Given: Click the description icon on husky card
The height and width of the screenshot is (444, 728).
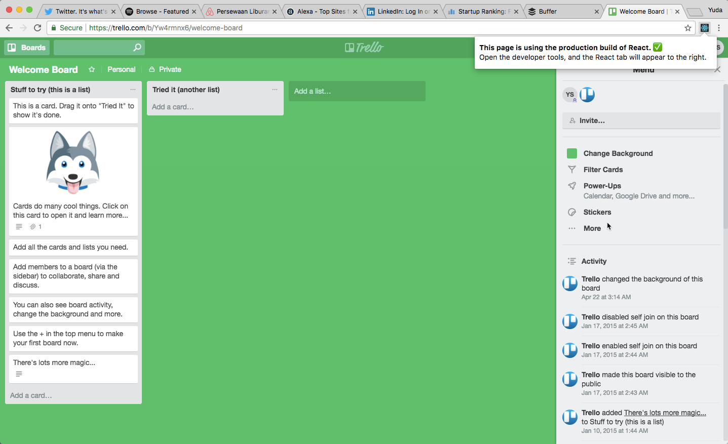Looking at the screenshot, I should pos(19,227).
